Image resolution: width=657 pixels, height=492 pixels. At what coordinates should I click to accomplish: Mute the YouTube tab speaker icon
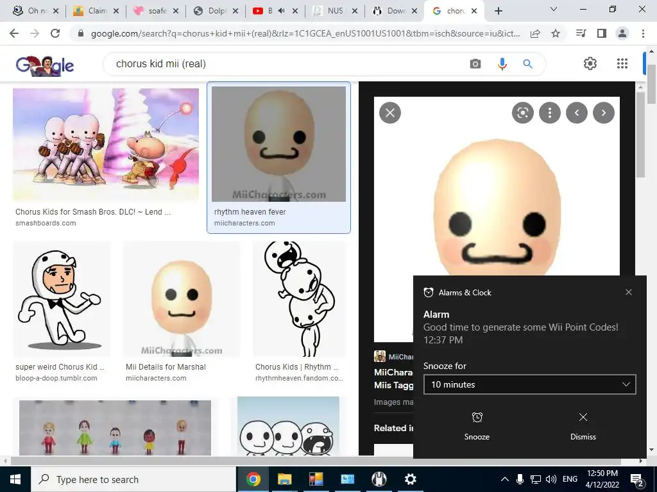pyautogui.click(x=282, y=11)
